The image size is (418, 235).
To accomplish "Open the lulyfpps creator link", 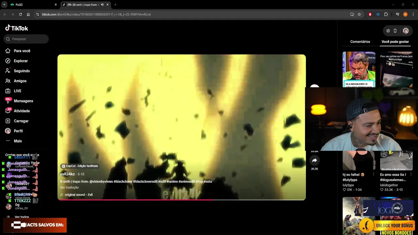I will [x=348, y=185].
